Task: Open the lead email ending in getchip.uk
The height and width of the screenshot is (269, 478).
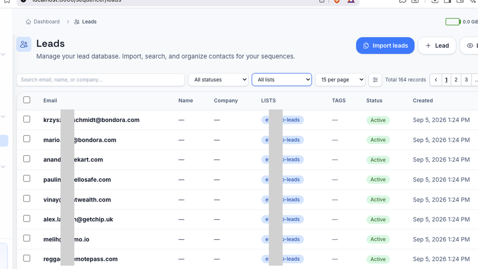Action: click(78, 220)
